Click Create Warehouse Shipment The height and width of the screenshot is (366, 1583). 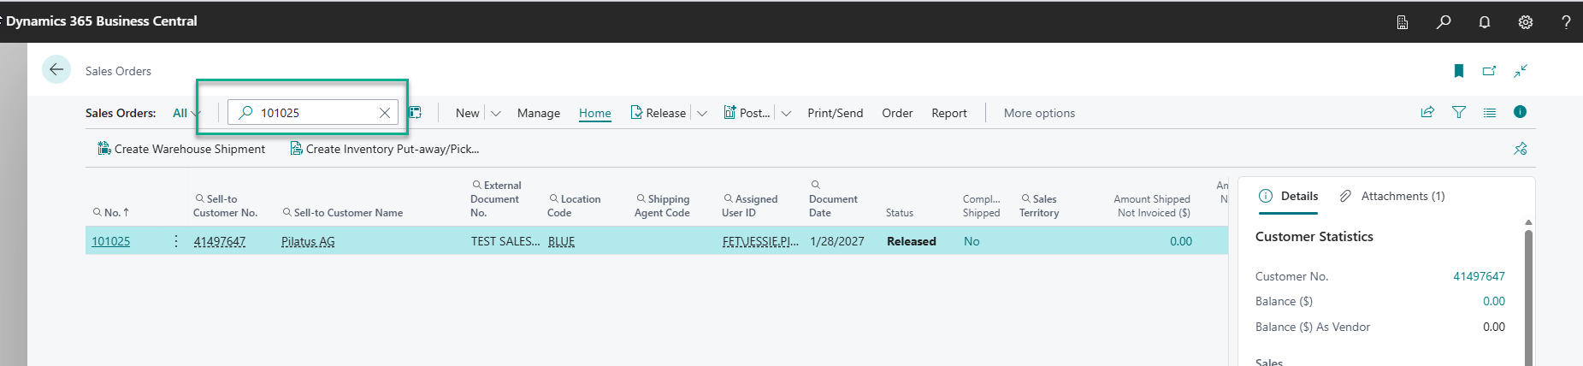pyautogui.click(x=181, y=149)
